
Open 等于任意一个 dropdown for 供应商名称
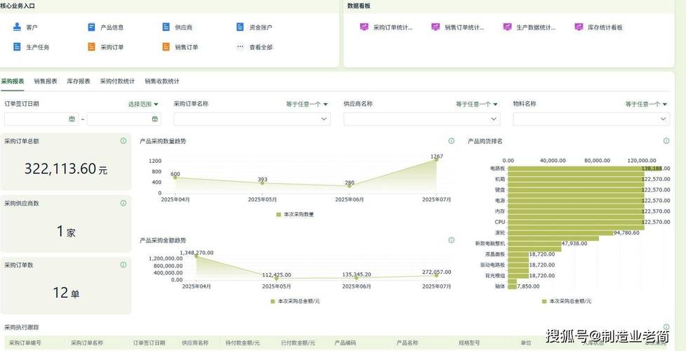tap(477, 104)
